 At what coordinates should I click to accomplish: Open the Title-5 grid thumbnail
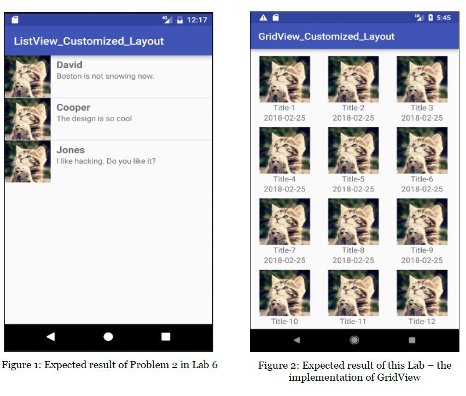pos(353,150)
